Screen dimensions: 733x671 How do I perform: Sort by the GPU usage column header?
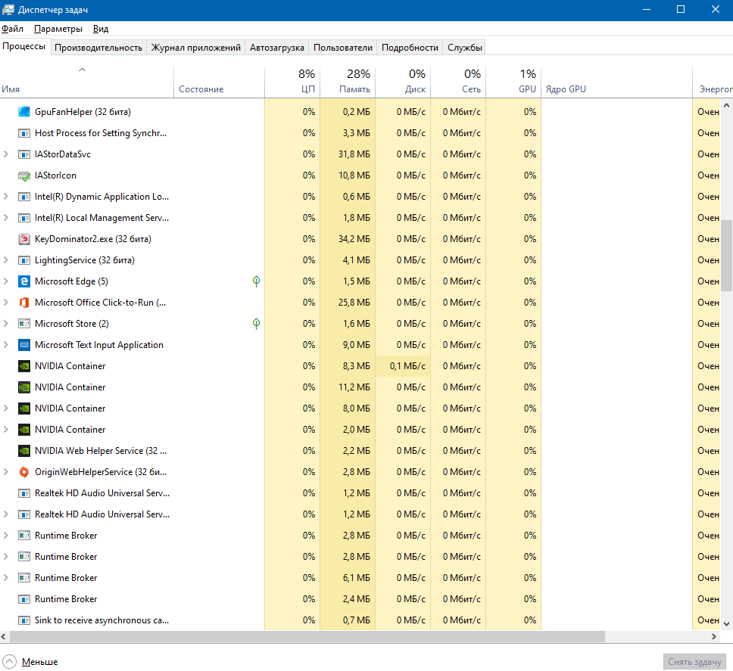513,82
